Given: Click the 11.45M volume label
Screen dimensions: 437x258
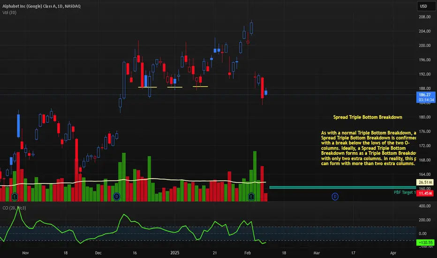Looking at the screenshot, I should (x=425, y=193).
